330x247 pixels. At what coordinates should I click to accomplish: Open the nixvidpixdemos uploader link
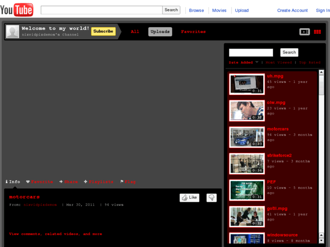tap(40, 205)
